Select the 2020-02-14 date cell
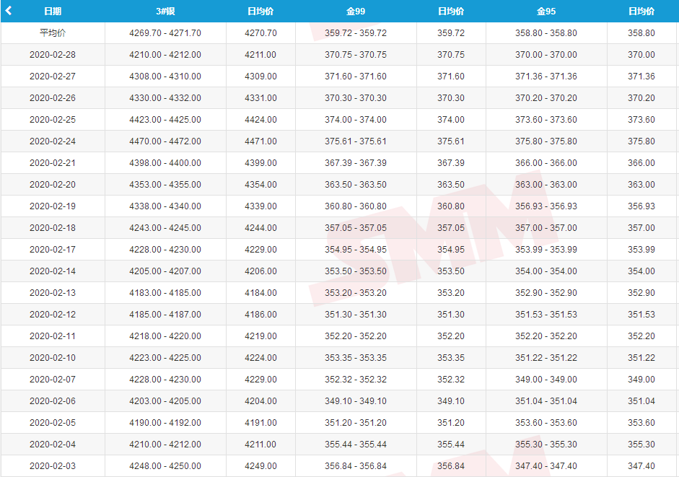 [x=53, y=271]
